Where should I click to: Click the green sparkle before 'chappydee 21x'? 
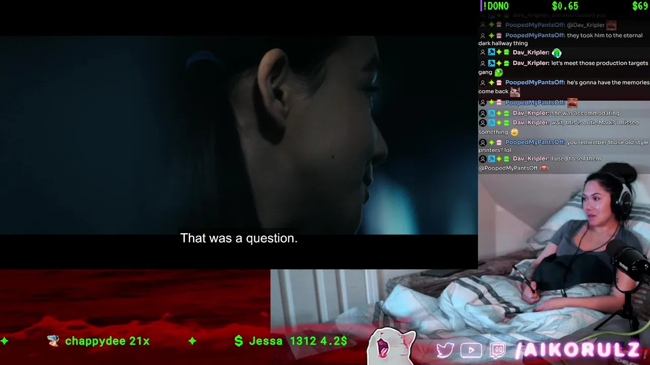pyautogui.click(x=5, y=341)
